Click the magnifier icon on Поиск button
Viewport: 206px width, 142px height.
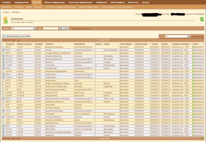pos(61,29)
